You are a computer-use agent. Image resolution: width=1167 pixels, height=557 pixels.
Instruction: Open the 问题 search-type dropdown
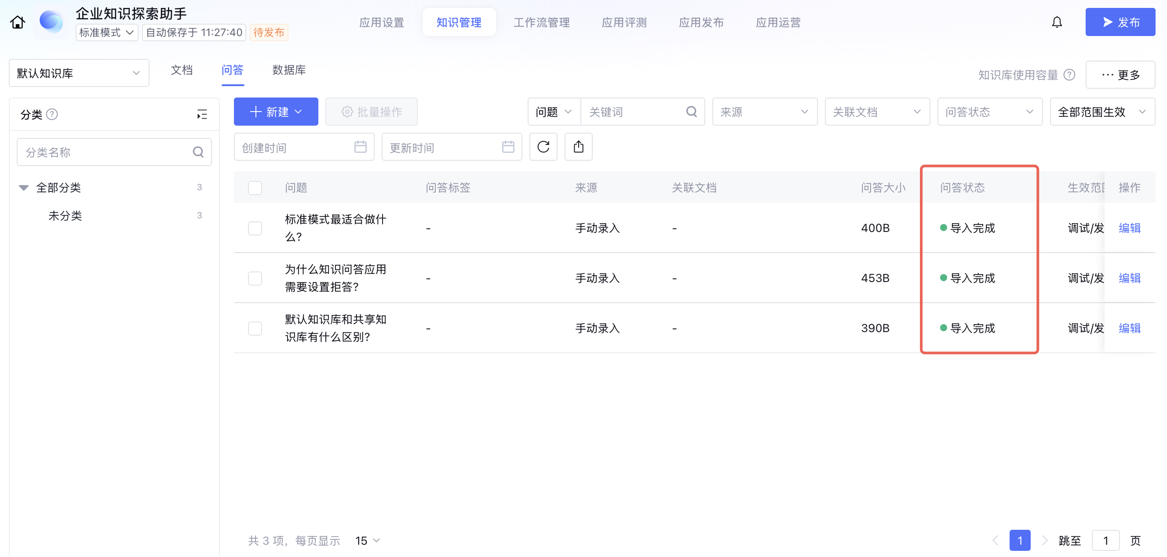coord(554,111)
